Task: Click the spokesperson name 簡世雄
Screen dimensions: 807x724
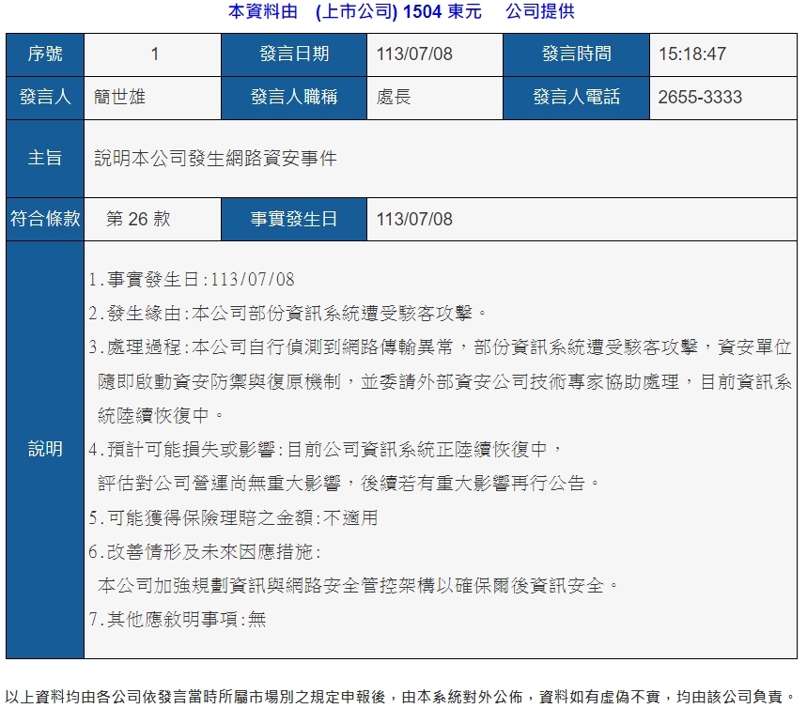Action: tap(119, 98)
